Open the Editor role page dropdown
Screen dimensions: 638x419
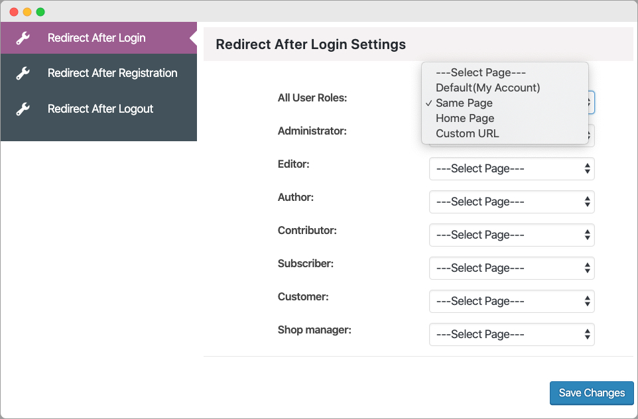[511, 168]
